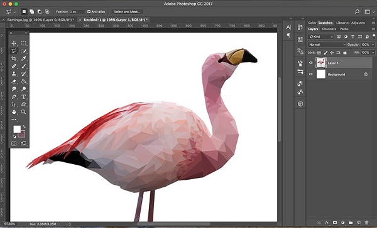The height and width of the screenshot is (228, 377).
Task: Select the Path Selection tool
Action: [14, 104]
